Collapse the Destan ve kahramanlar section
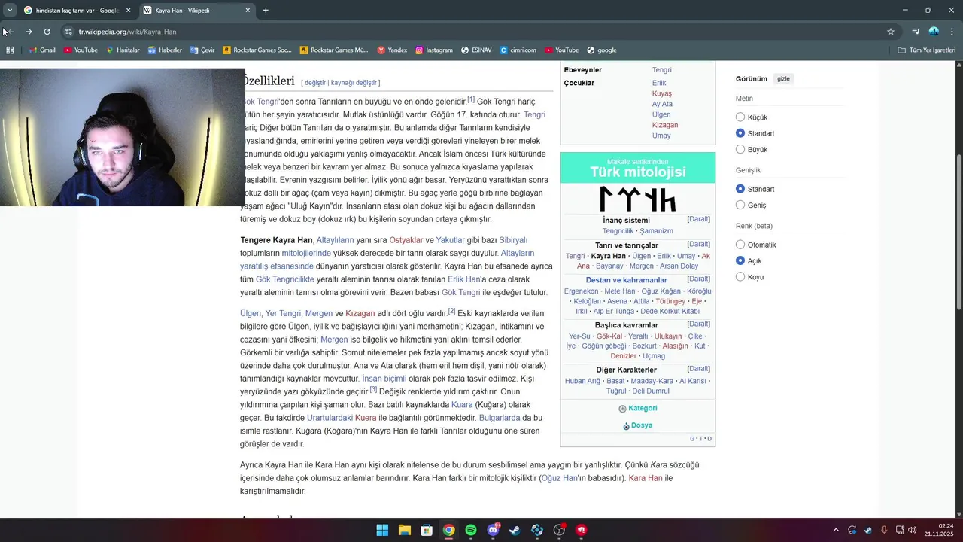This screenshot has width=963, height=542. (x=699, y=279)
